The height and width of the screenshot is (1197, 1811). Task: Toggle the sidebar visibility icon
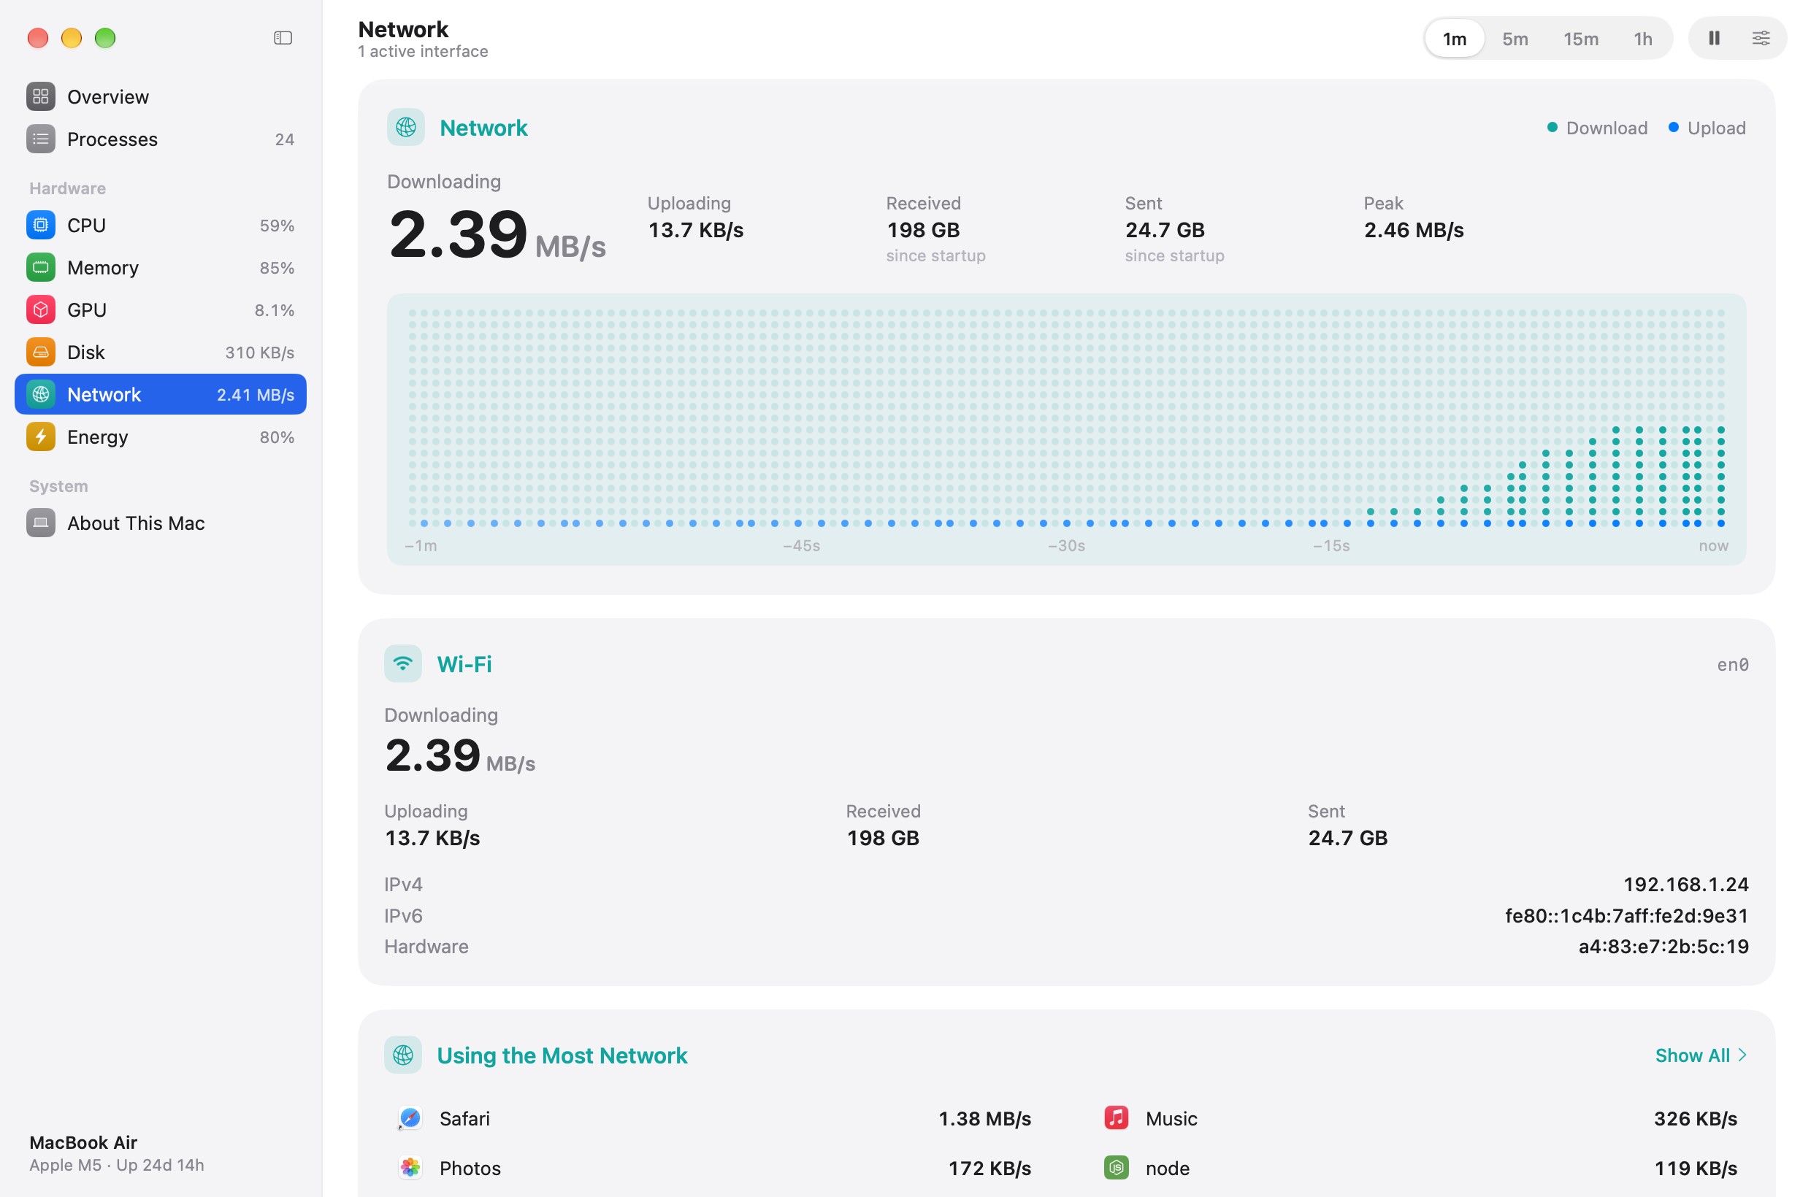click(x=283, y=37)
